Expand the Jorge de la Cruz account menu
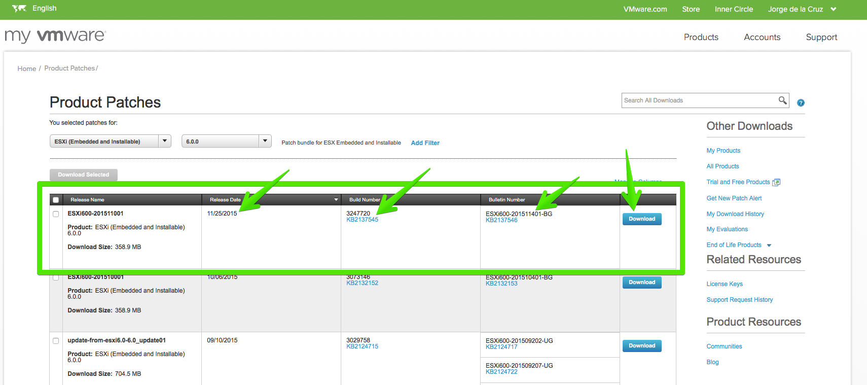 [834, 9]
